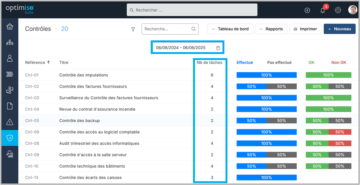Open the settings gear icon
360x185 pixels.
[338, 10]
